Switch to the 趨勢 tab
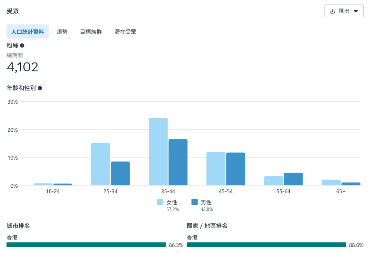The width and height of the screenshot is (368, 253). pos(62,32)
